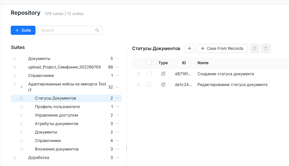
Task: Click inside the Search input field
Action: 65,30
